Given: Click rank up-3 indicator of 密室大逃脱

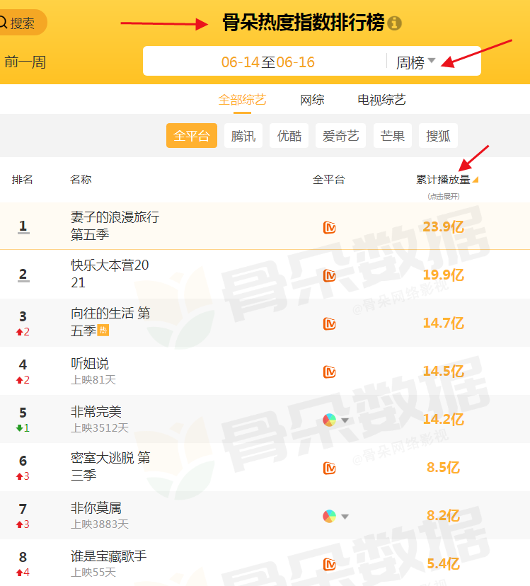Looking at the screenshot, I should (23, 476).
